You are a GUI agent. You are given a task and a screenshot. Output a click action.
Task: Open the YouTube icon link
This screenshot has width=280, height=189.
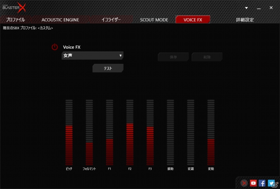[253, 183]
